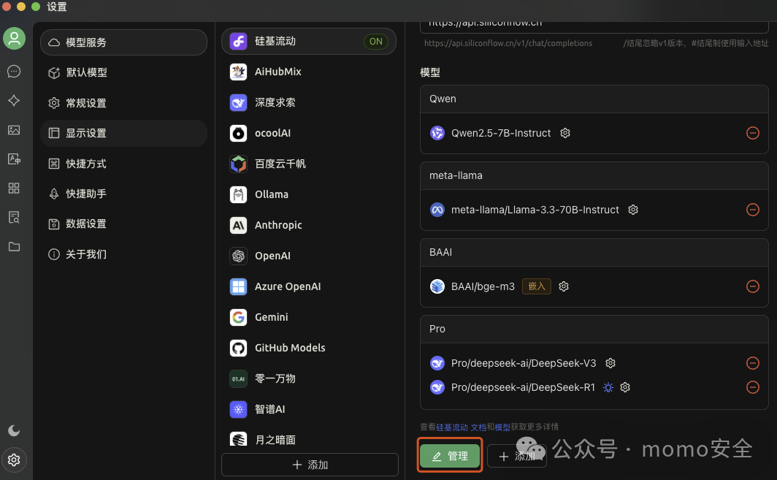
Task: Open the translate sidebar icon
Action: click(14, 159)
